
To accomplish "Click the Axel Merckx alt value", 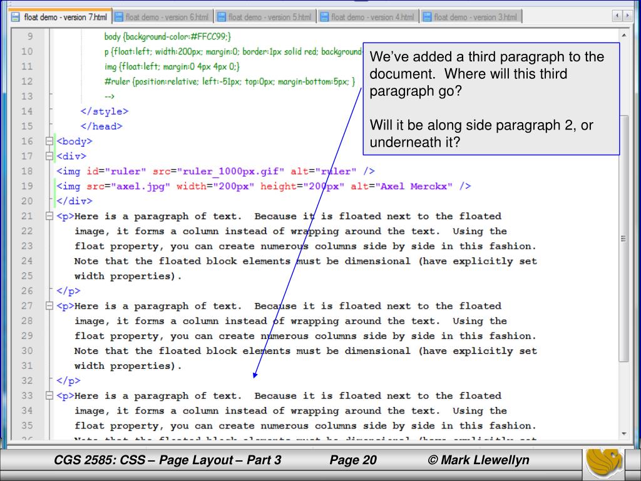I will (414, 187).
